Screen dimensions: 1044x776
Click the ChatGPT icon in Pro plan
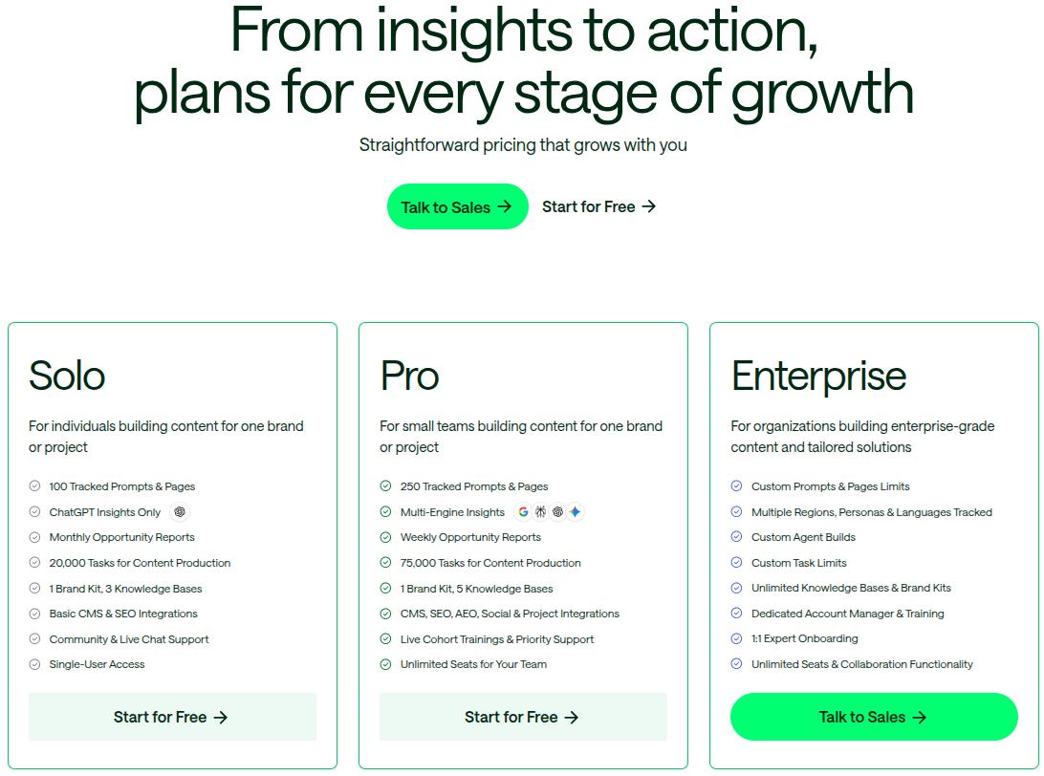[558, 512]
